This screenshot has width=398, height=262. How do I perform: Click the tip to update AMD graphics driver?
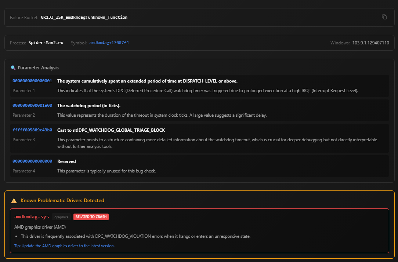[65, 246]
